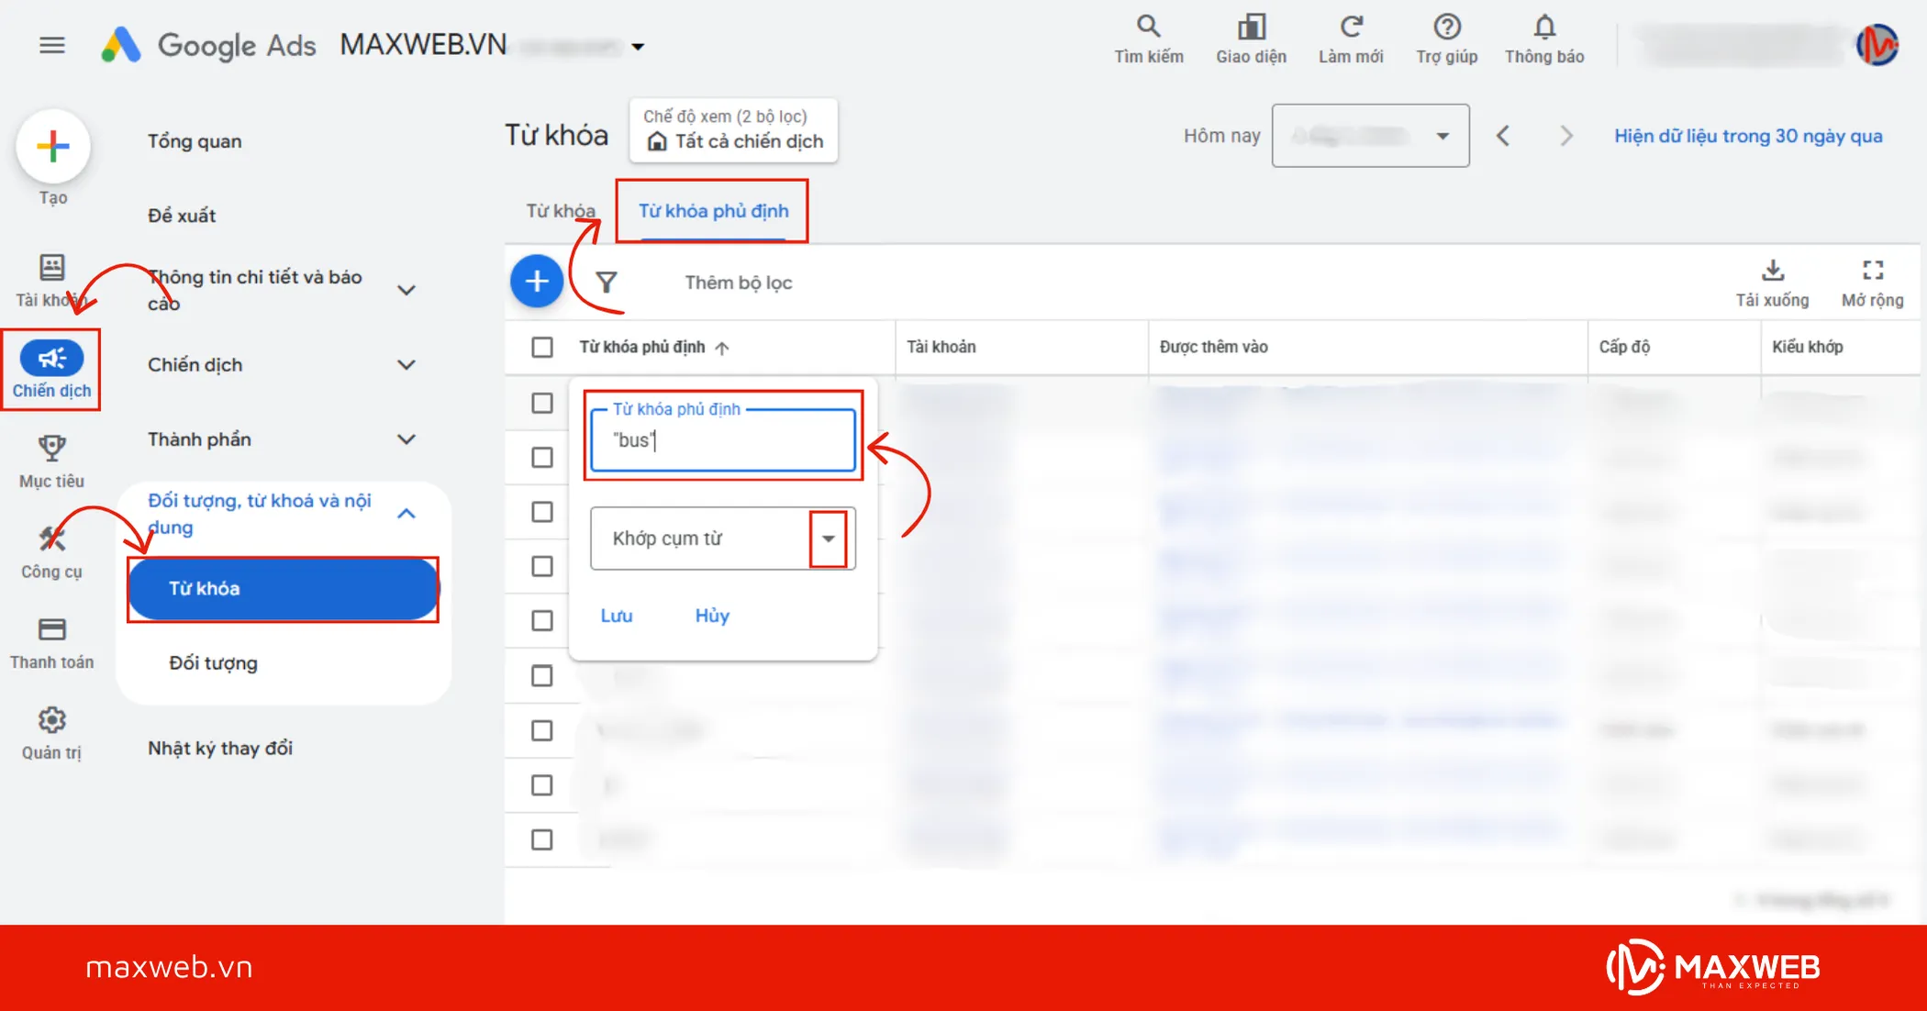Screen dimensions: 1927x1011
Task: Open the hamburger main menu
Action: [52, 45]
